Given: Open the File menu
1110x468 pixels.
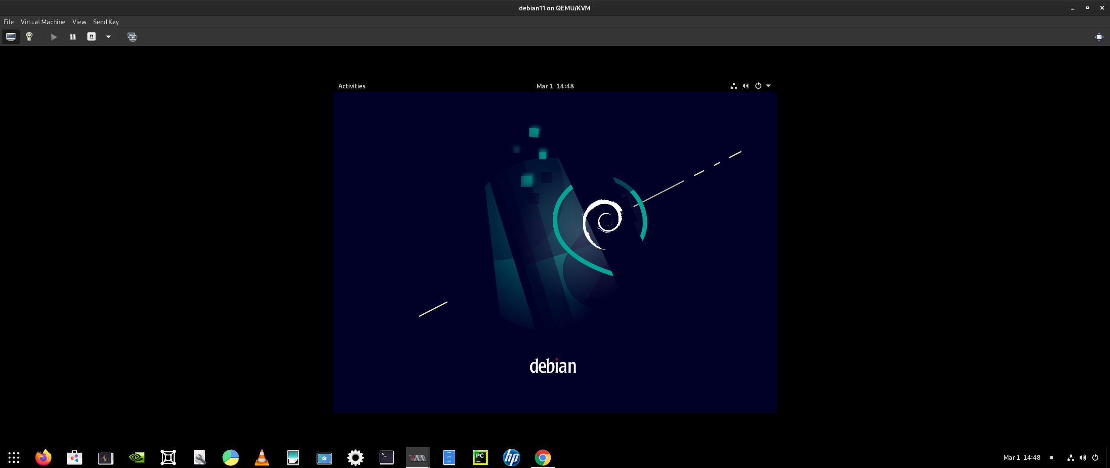Looking at the screenshot, I should (9, 22).
